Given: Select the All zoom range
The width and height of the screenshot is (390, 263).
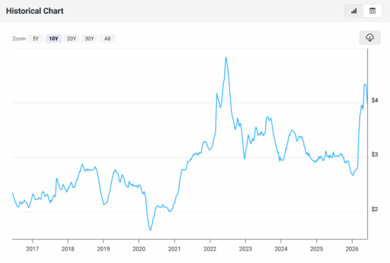Looking at the screenshot, I should click(107, 39).
